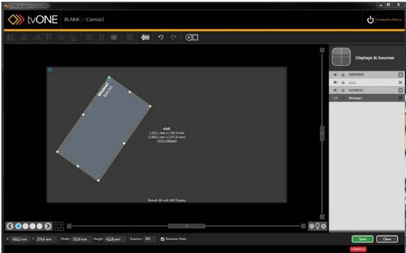Image resolution: width=406 pixels, height=253 pixels.
Task: Click the scroll-down square at vertical scrollbar bottom
Action: [x=322, y=217]
